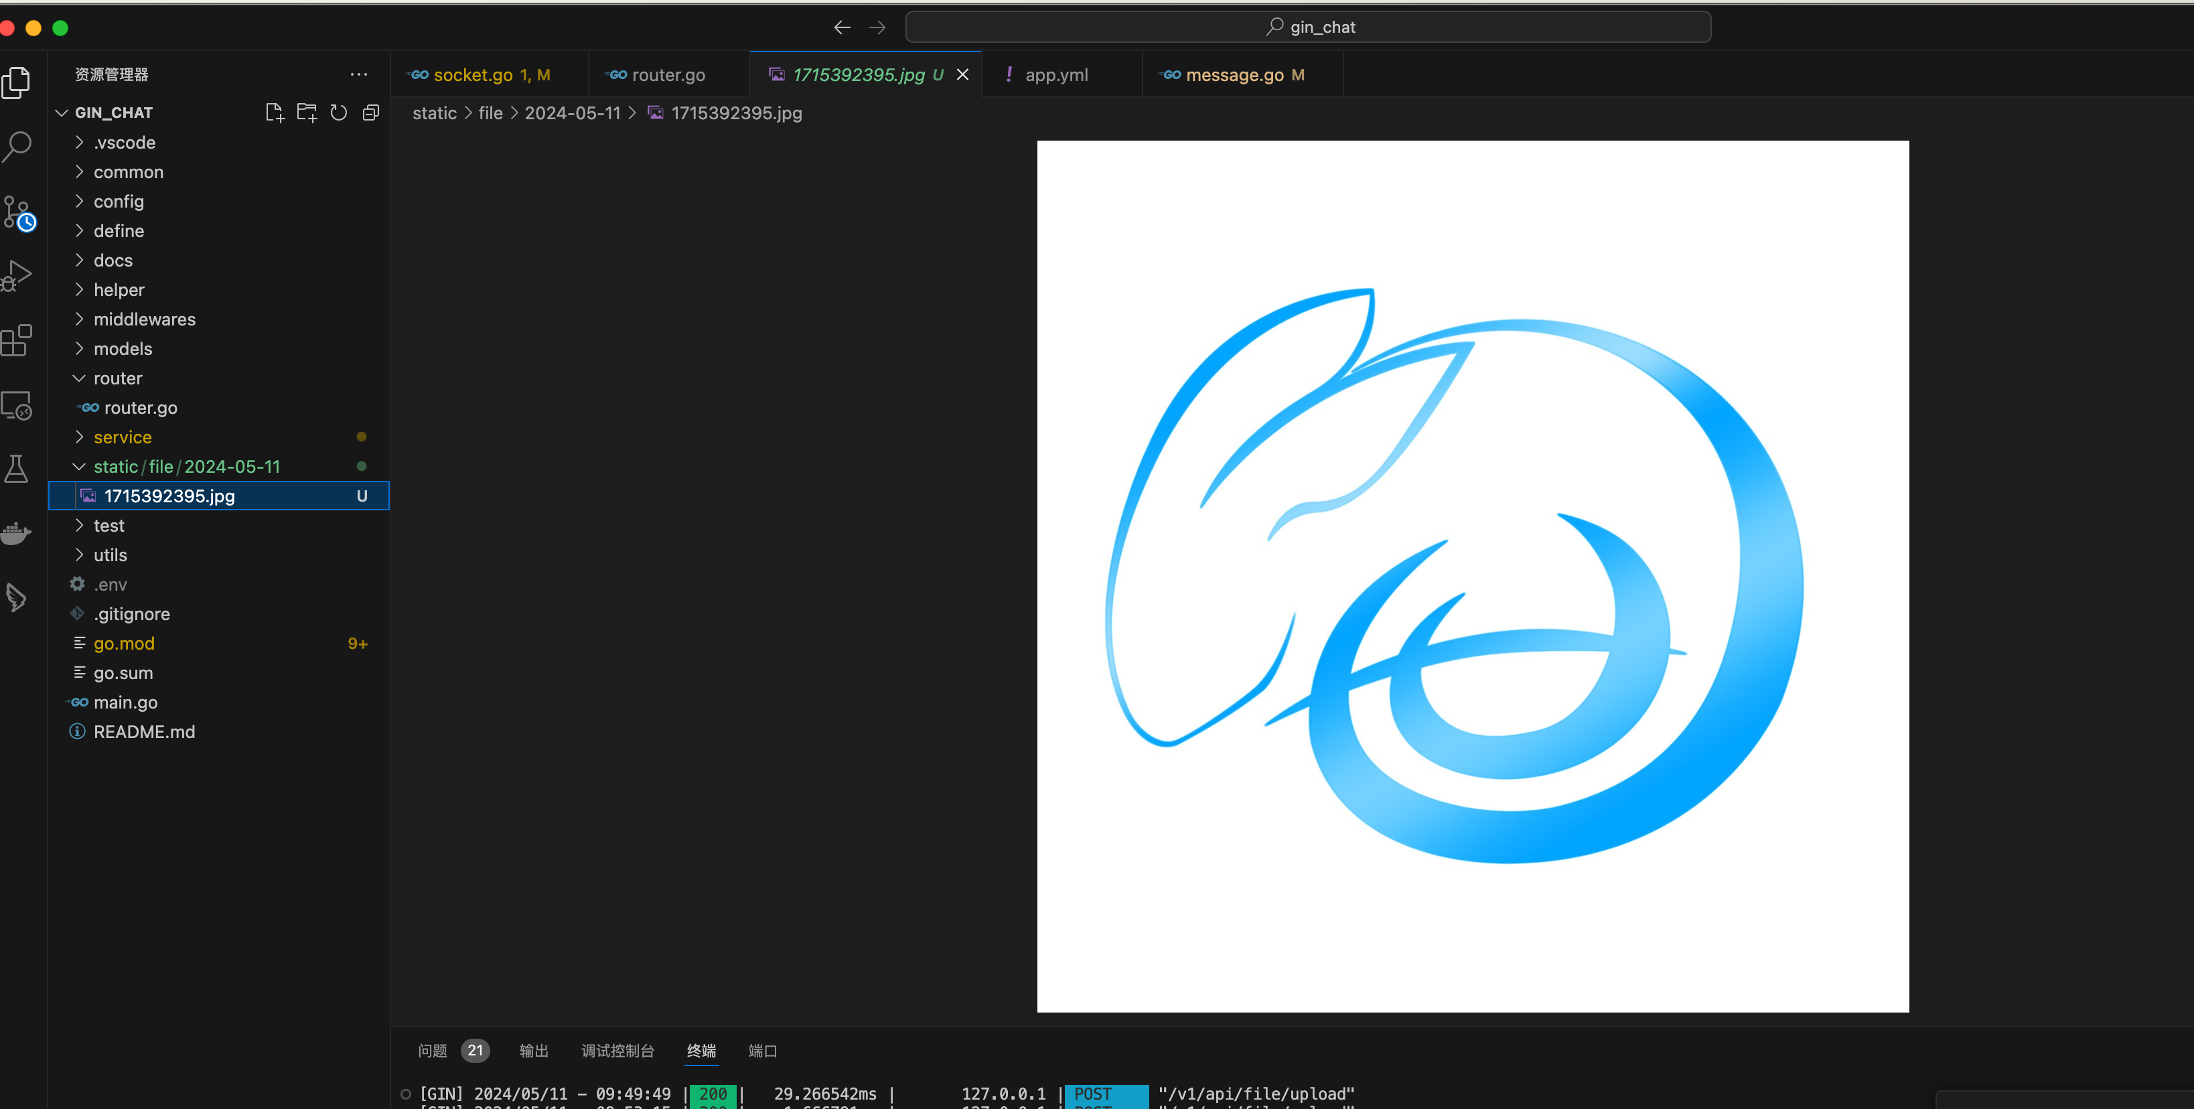Screen dimensions: 2194x1109
Task: Click the 资源管理器 panel title
Action: pos(112,74)
